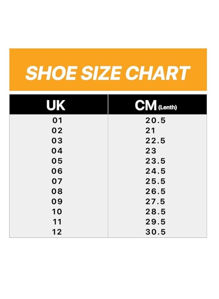Click the 23.5 cm length value
Image resolution: width=219 pixels, height=299 pixels.
[x=155, y=161]
